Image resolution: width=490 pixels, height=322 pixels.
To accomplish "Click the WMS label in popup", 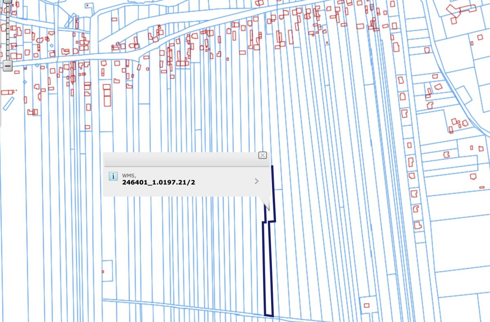I will click(x=129, y=175).
